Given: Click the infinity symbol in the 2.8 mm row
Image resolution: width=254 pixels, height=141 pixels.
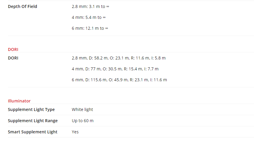Looking at the screenshot, I should pyautogui.click(x=108, y=6).
